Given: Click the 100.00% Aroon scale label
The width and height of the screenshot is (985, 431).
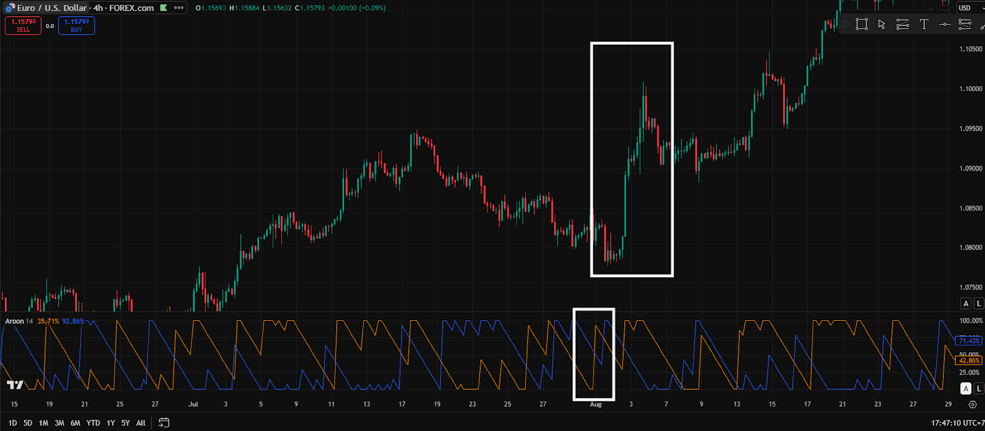Looking at the screenshot, I should (970, 321).
